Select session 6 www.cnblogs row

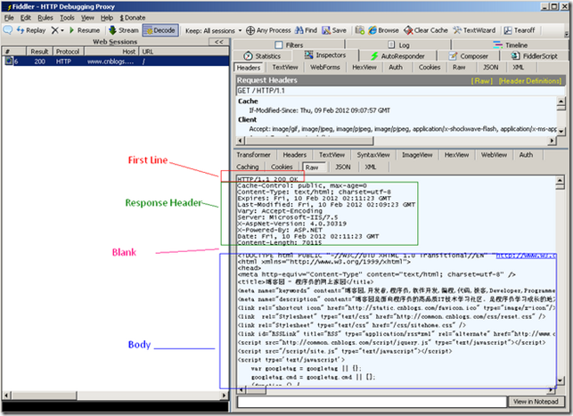tap(116, 61)
